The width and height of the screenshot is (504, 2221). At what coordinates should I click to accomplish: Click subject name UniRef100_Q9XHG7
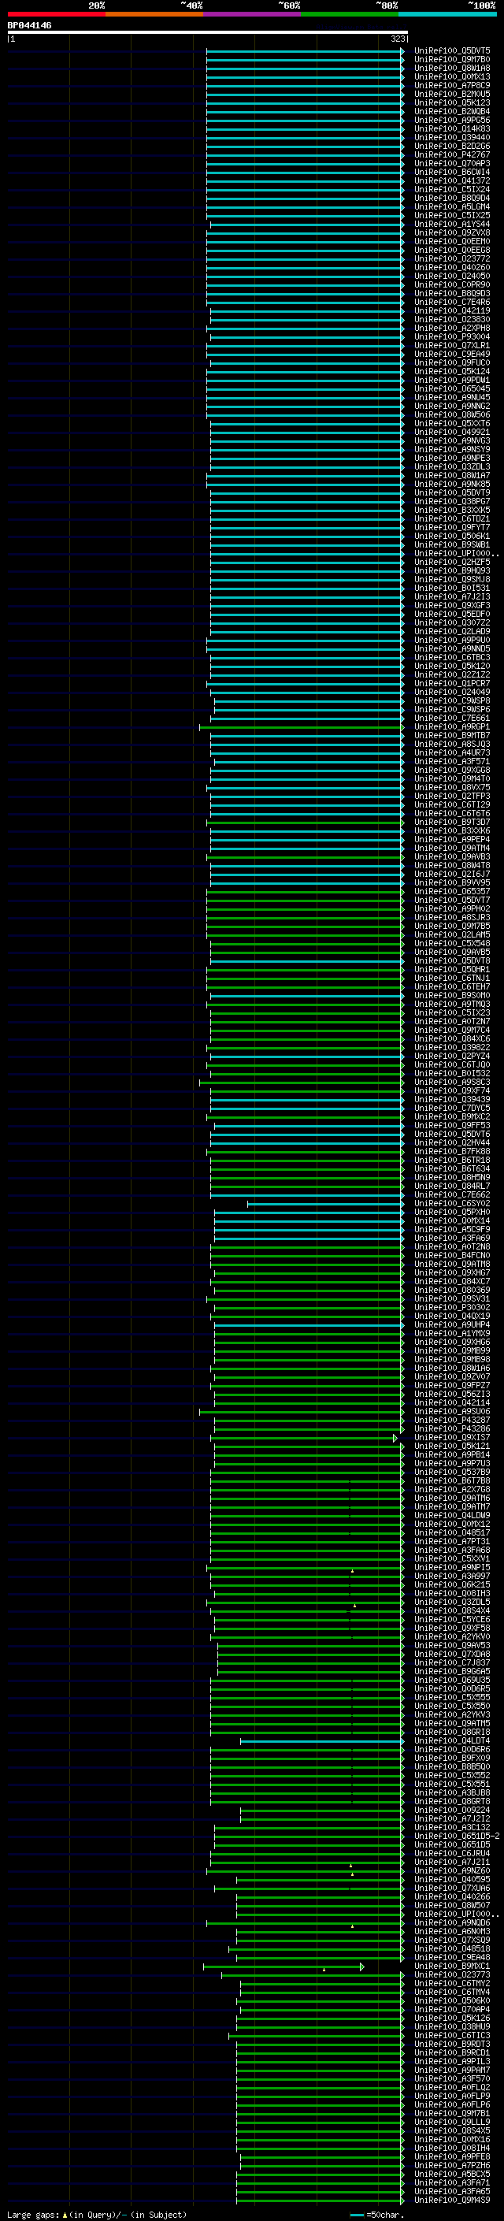pos(452,1272)
